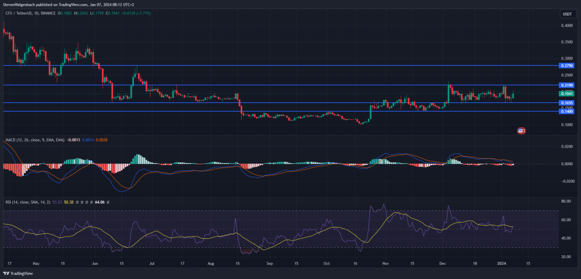
Task: Click the 0.1400 blue price label
Action: (566, 111)
